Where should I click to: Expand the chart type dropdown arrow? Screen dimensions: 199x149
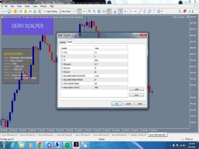pyautogui.click(x=6, y=11)
